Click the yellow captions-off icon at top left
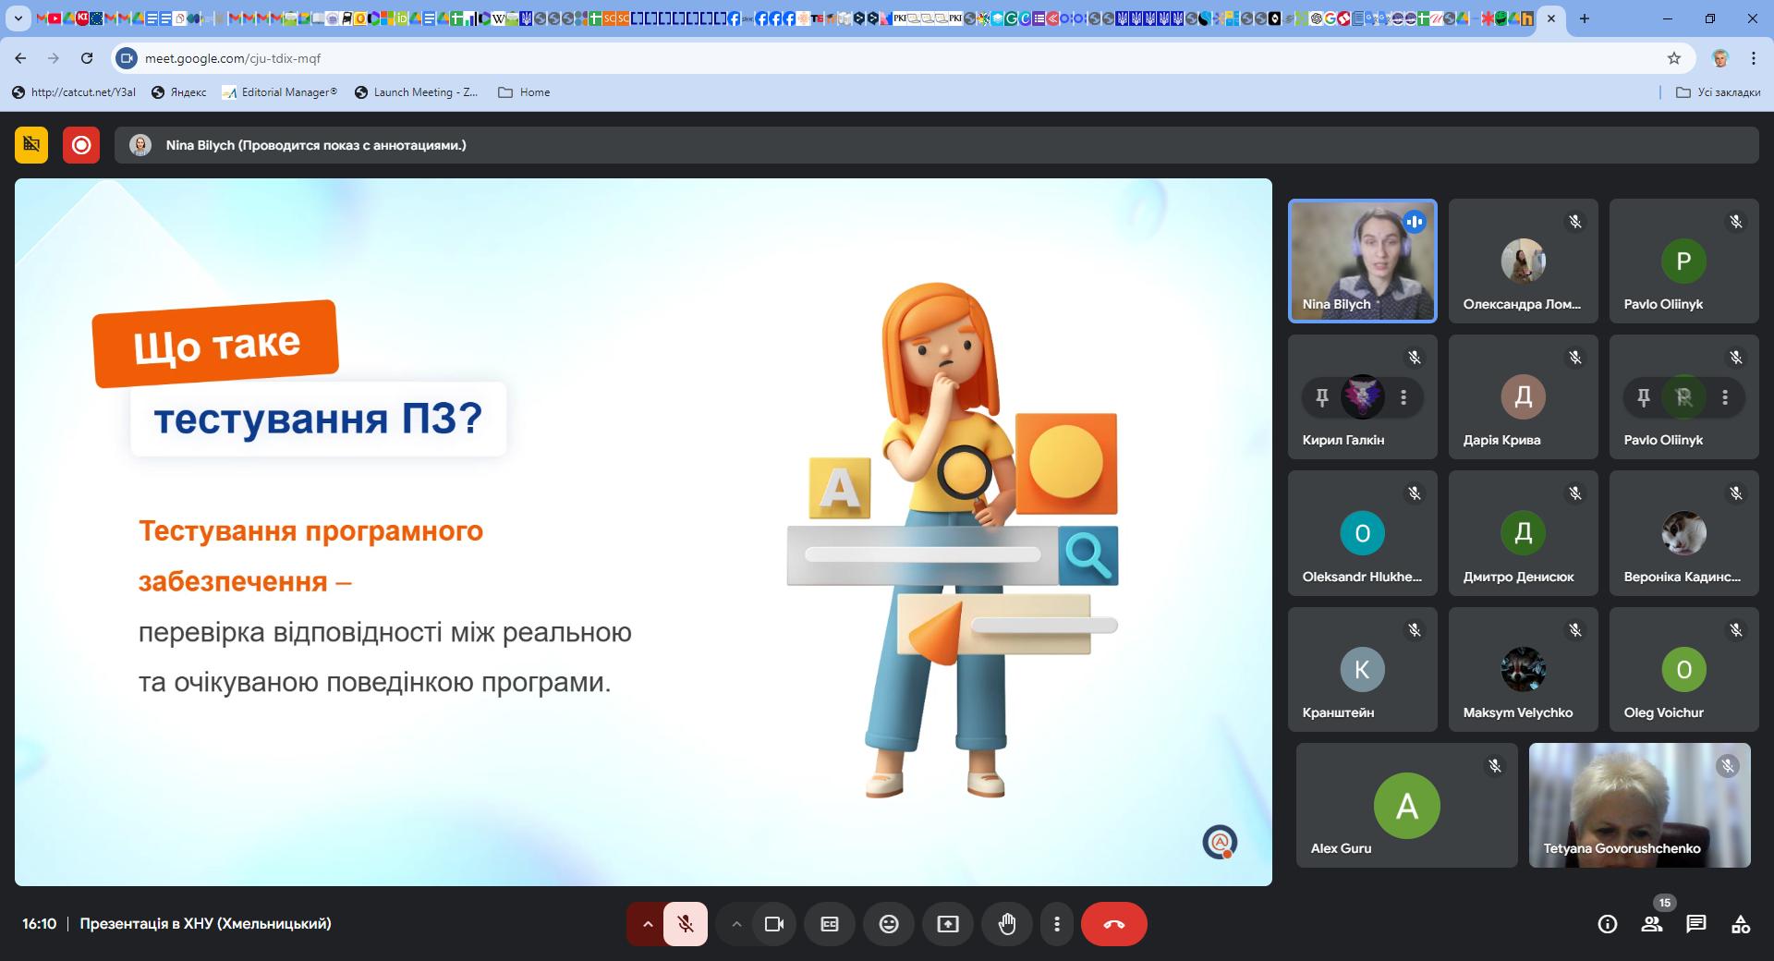The width and height of the screenshot is (1774, 961). 31,145
